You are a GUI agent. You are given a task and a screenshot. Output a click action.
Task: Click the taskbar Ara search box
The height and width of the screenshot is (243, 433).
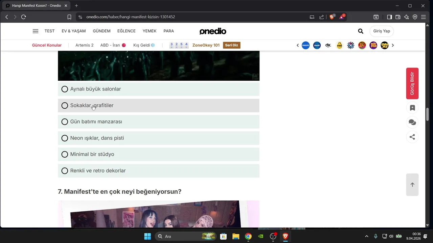pos(186,236)
